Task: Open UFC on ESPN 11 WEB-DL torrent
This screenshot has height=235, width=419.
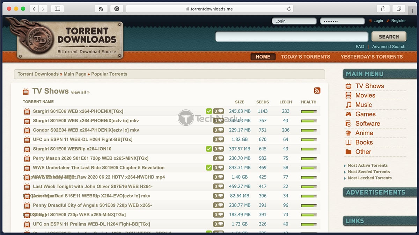Action: (x=82, y=140)
